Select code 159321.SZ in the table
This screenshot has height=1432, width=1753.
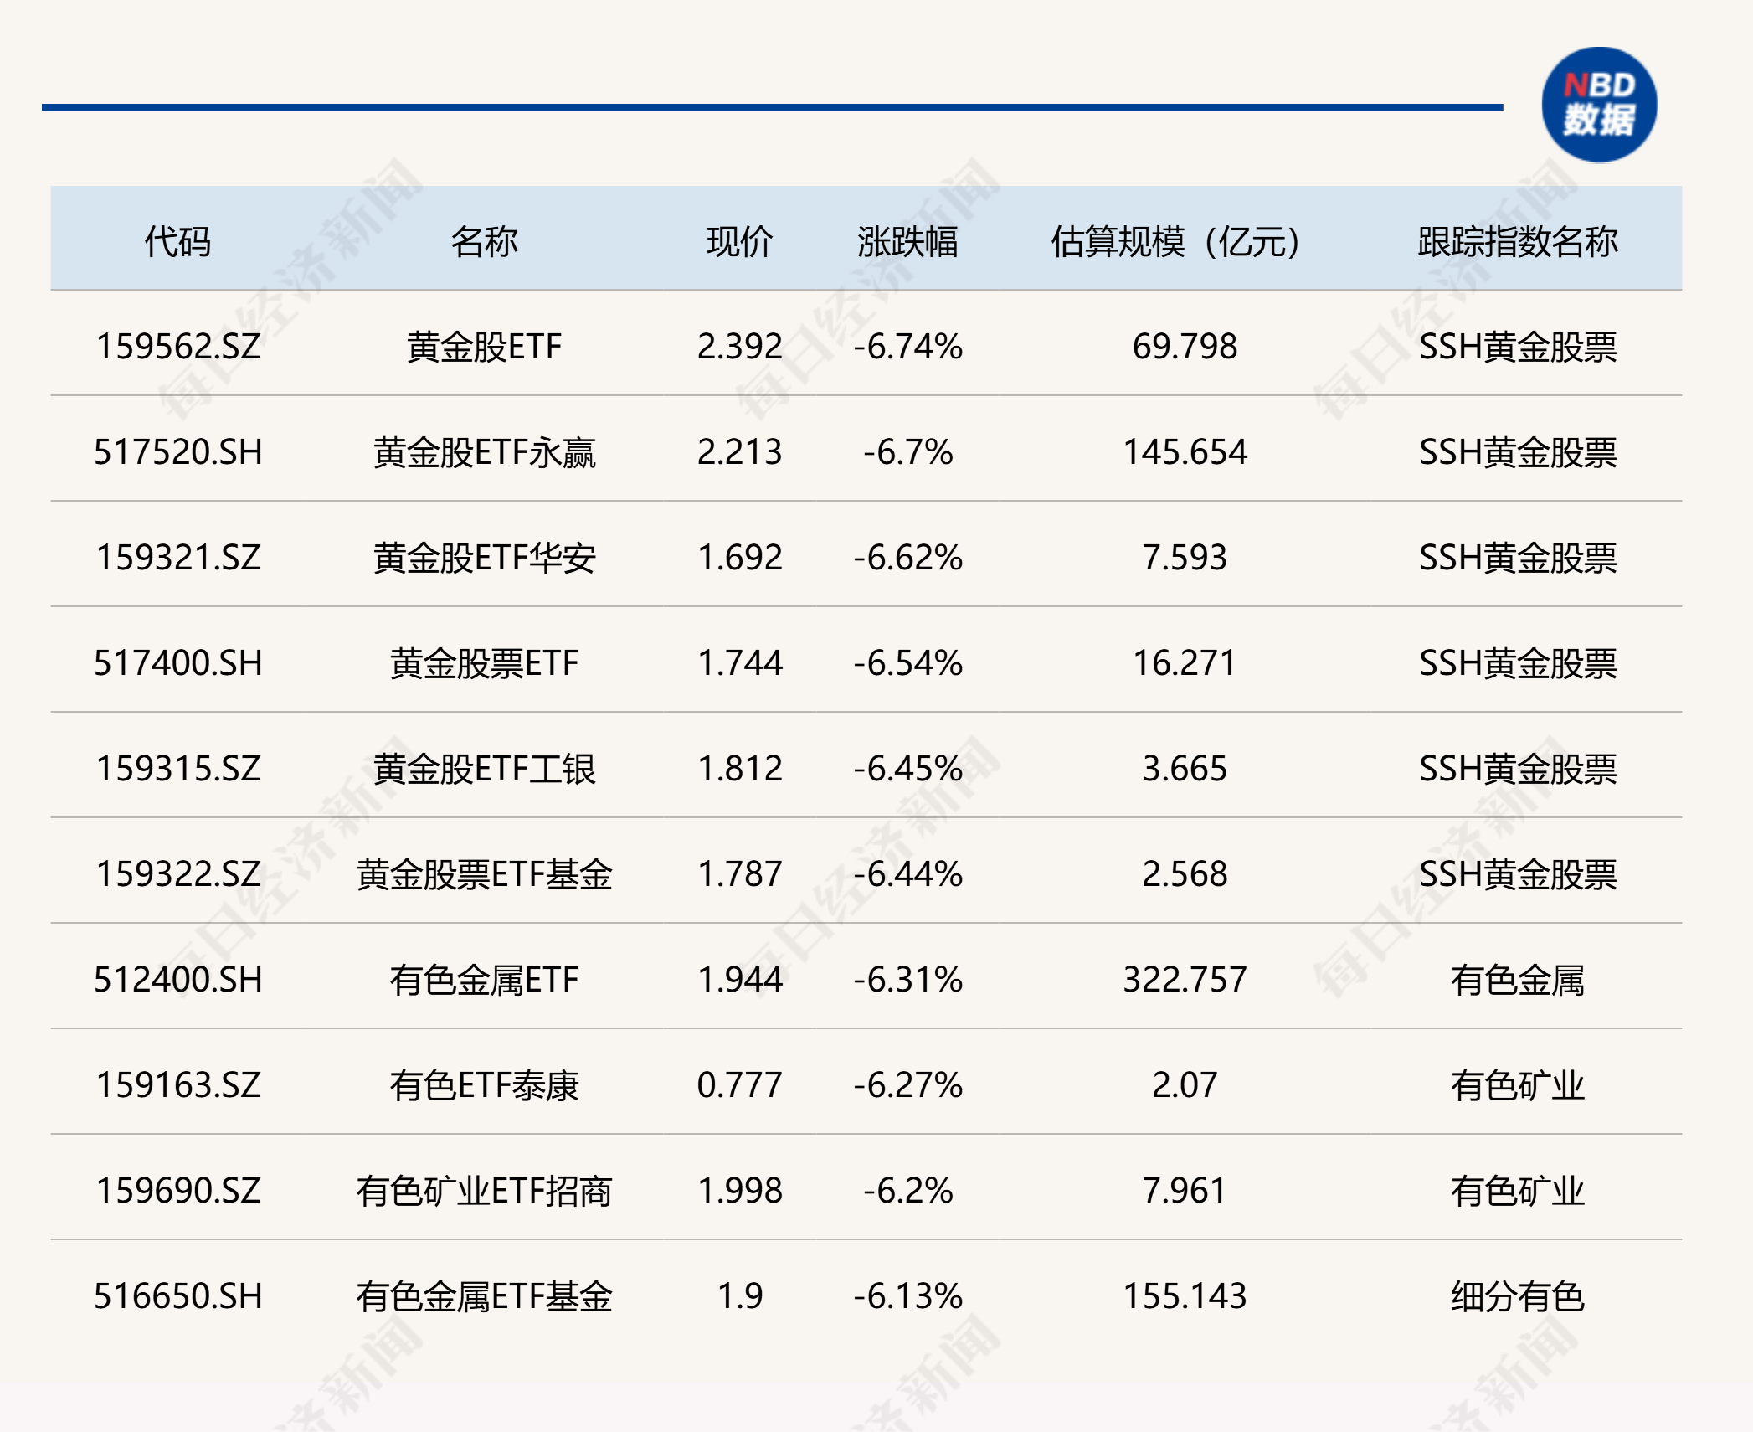coord(178,558)
